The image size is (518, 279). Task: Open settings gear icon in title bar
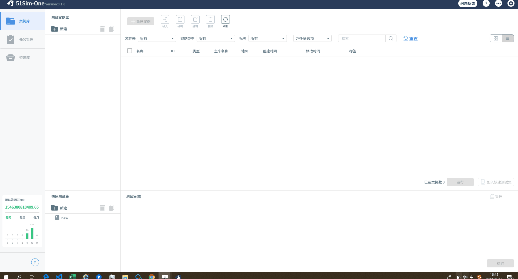(x=511, y=4)
